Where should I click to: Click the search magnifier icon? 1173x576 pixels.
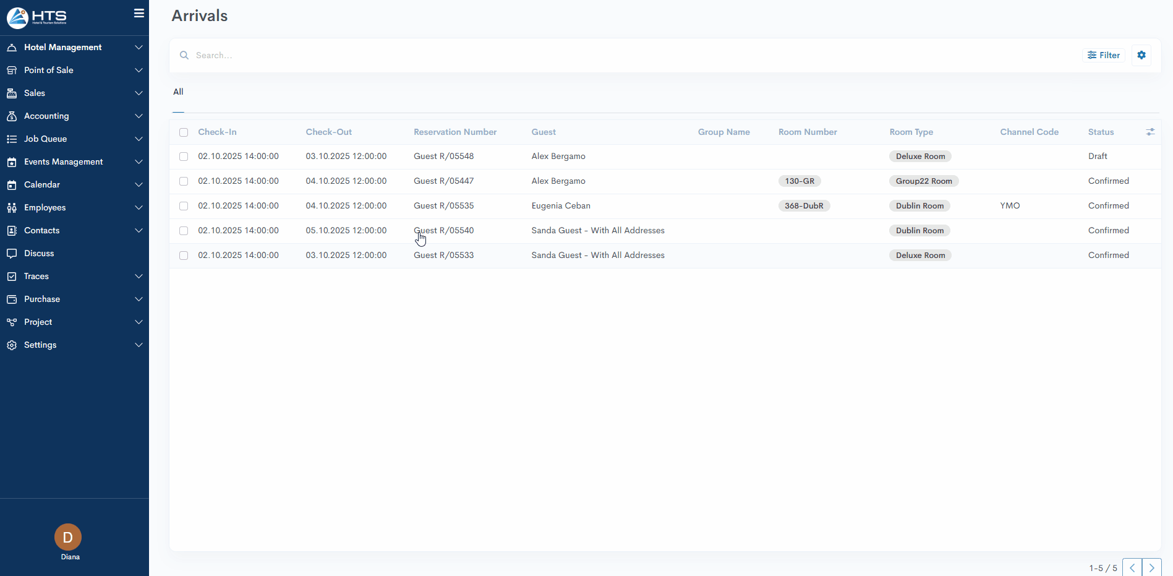184,55
